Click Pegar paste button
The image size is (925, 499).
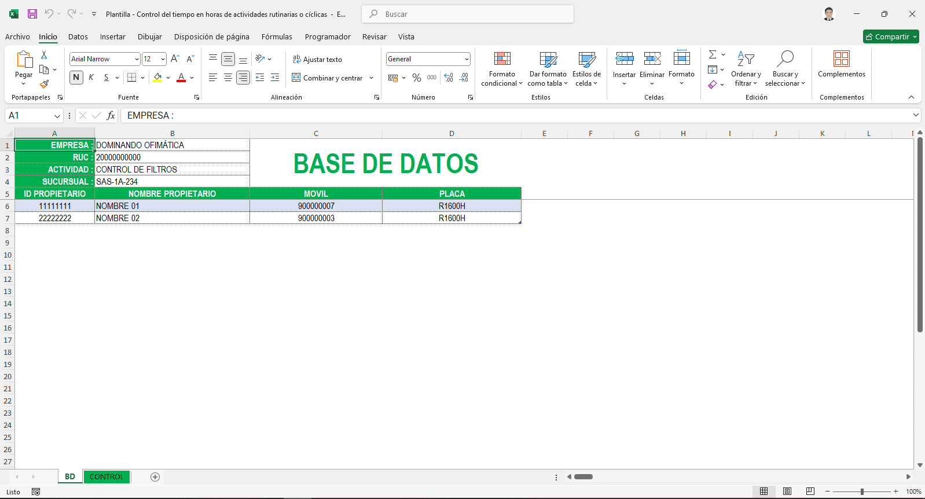pos(24,69)
